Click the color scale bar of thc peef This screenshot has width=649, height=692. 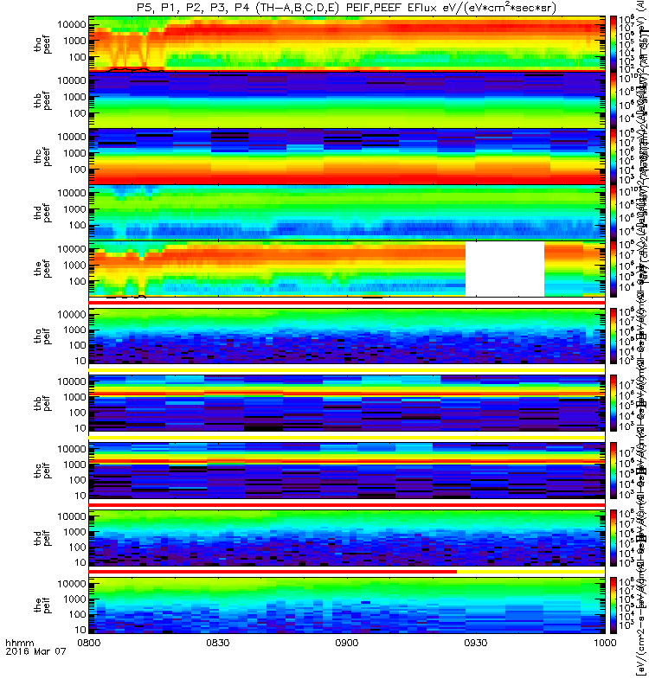(x=614, y=157)
